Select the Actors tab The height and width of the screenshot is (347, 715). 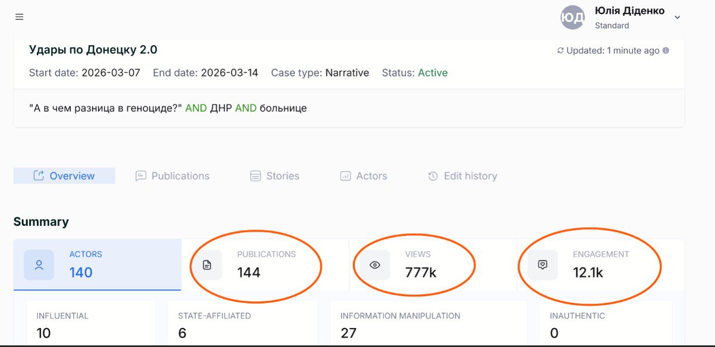click(364, 176)
